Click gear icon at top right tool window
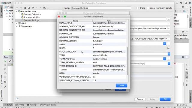Image resolution: width=192 pixels, height=108 pixels. tap(183, 7)
